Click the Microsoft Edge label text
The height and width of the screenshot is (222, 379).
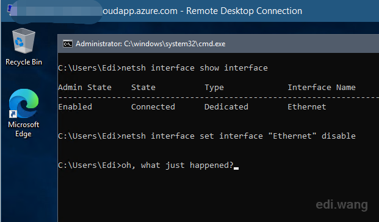click(23, 129)
